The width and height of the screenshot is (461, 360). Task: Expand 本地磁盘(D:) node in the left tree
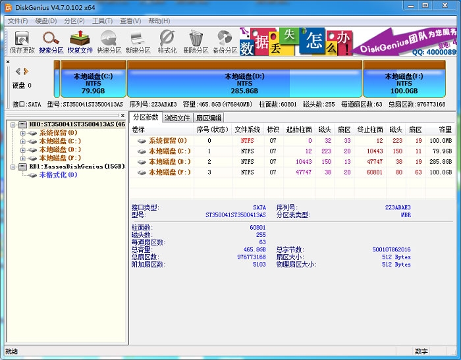[23, 150]
